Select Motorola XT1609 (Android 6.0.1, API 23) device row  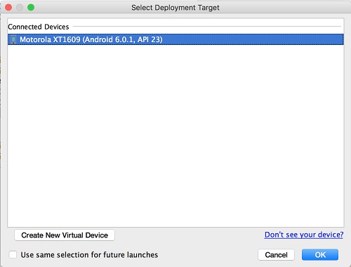tap(175, 39)
